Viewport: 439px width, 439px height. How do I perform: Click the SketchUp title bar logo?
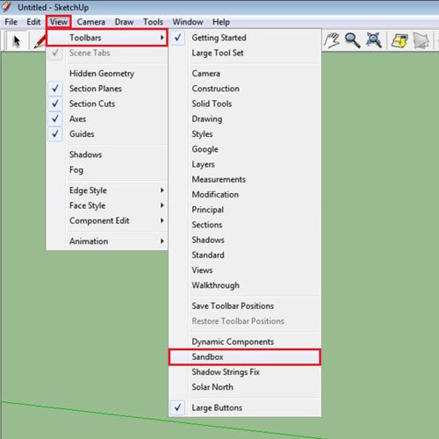coord(6,7)
